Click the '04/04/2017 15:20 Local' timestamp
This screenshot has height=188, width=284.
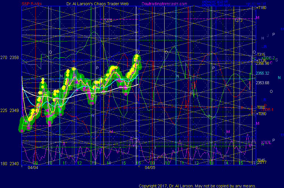point(216,5)
